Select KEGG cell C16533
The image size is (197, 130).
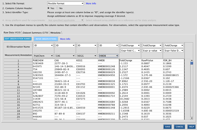(x=87, y=96)
